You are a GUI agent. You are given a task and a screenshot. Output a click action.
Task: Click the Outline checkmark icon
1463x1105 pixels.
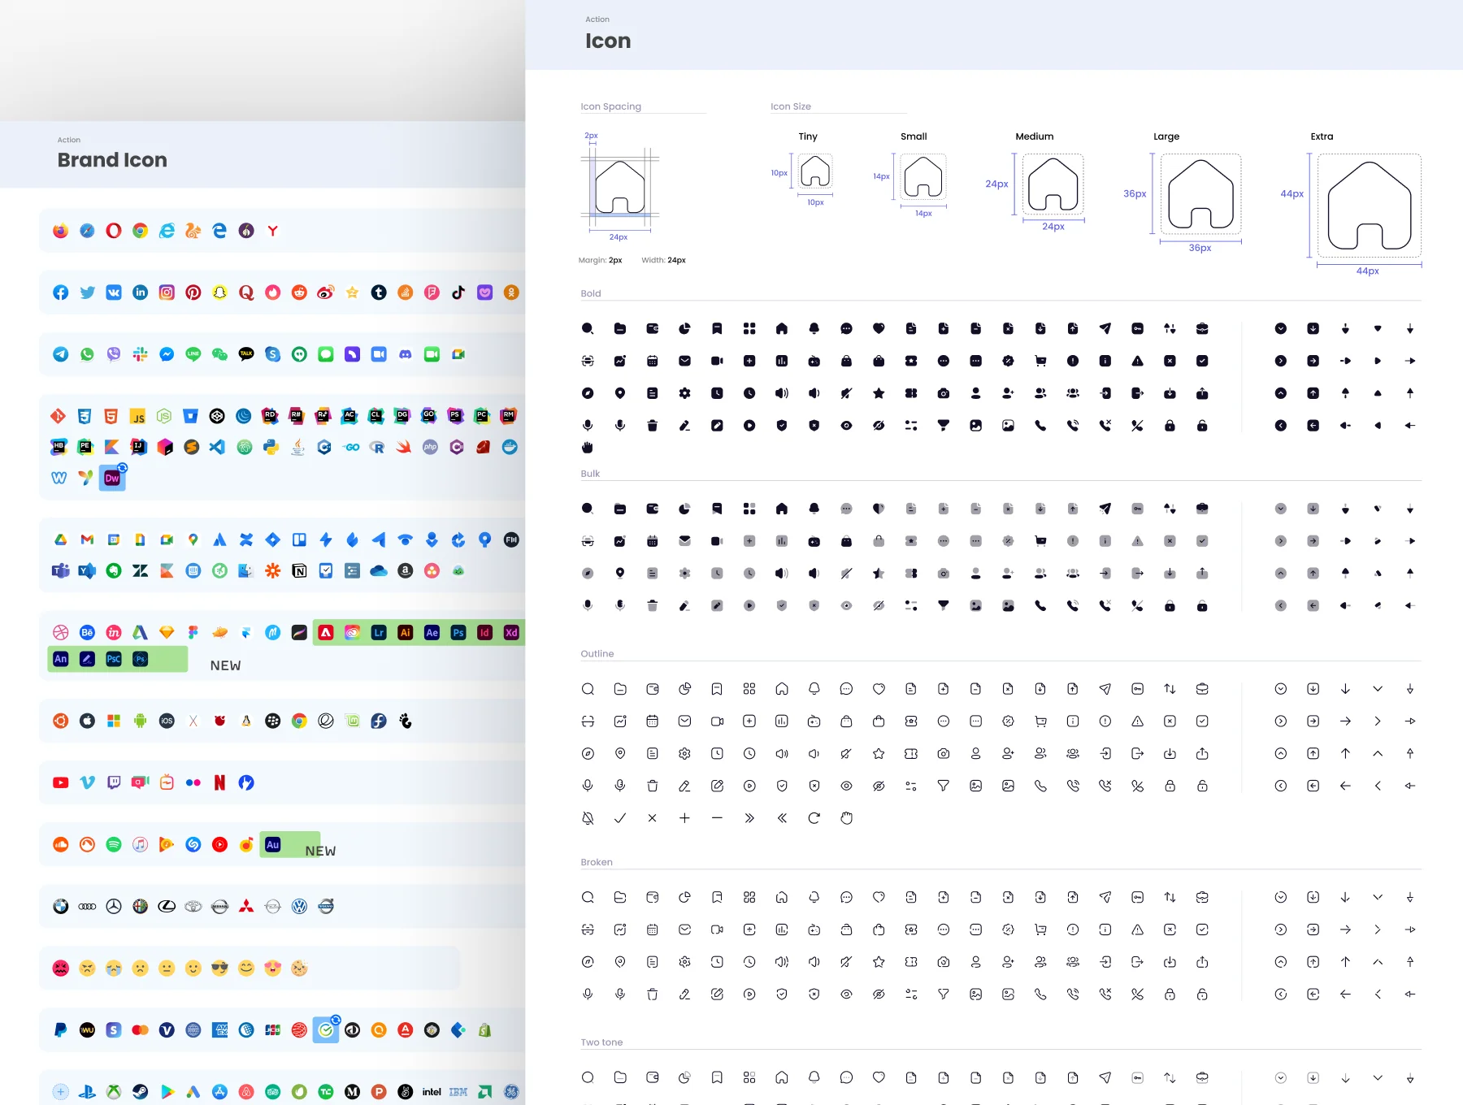pyautogui.click(x=620, y=818)
